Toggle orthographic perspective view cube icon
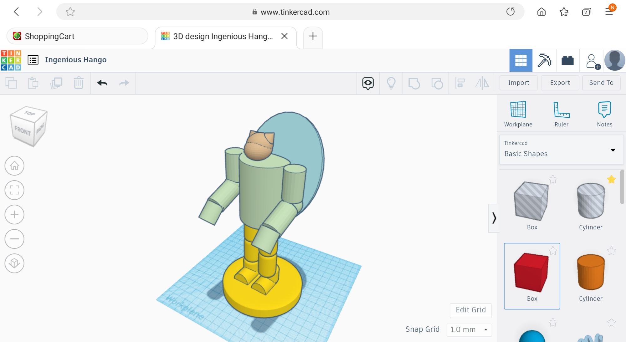Viewport: 626px width, 342px height. (14, 263)
